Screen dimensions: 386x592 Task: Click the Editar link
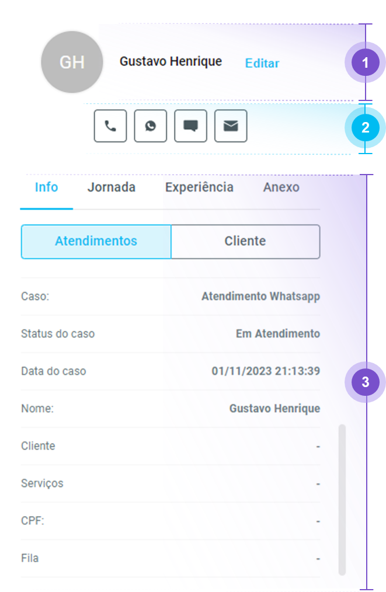coord(262,64)
